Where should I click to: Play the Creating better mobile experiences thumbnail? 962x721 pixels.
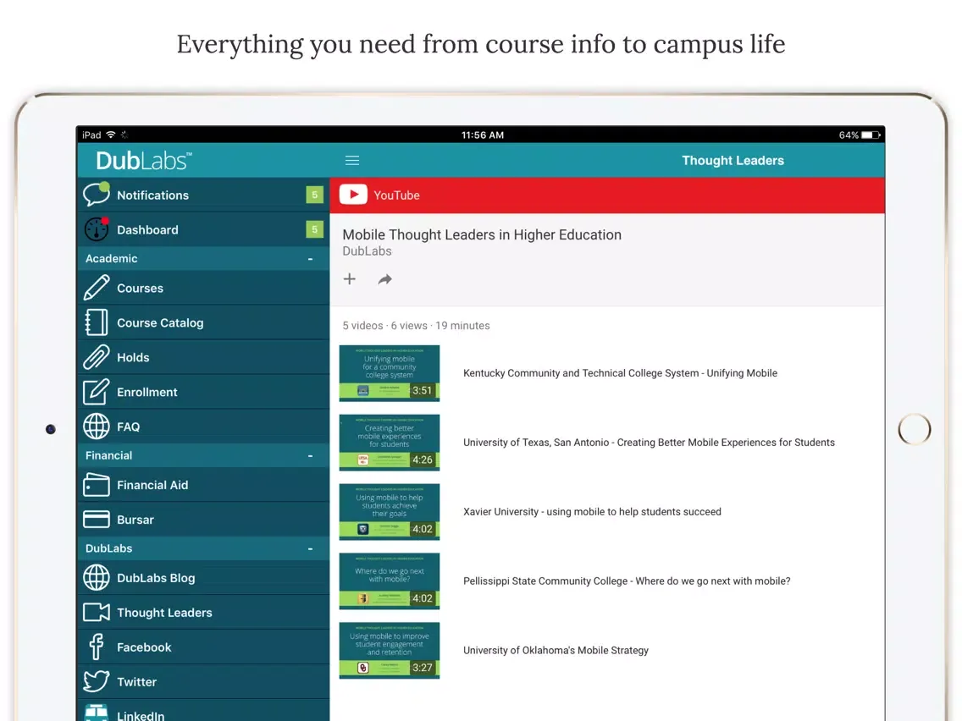(x=390, y=443)
